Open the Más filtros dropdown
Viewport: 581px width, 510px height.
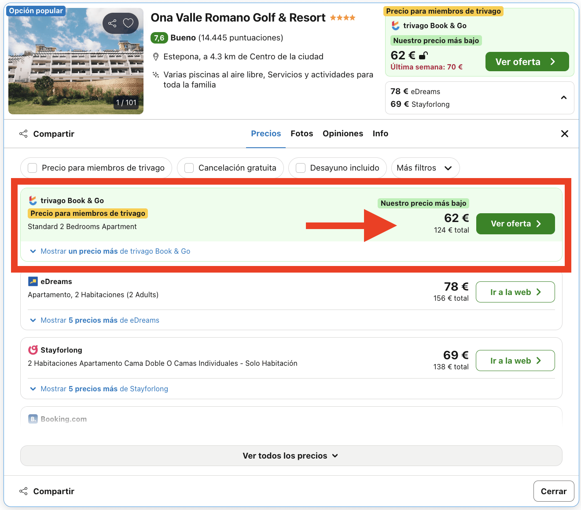[425, 168]
